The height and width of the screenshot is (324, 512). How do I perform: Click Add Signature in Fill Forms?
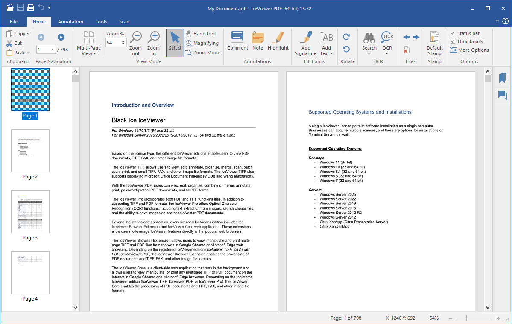[306, 44]
